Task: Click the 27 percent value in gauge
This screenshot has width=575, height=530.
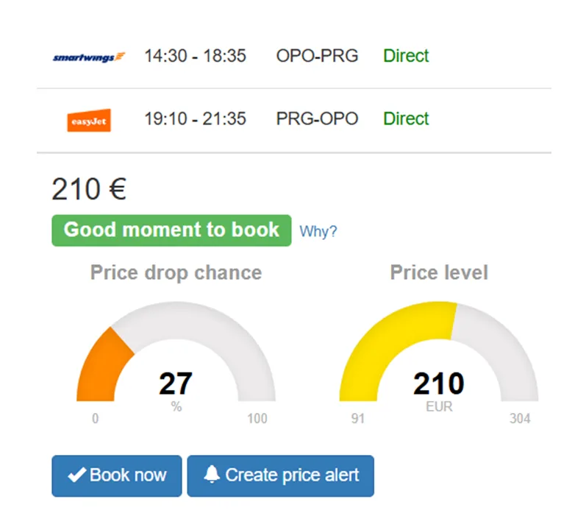Action: tap(176, 384)
